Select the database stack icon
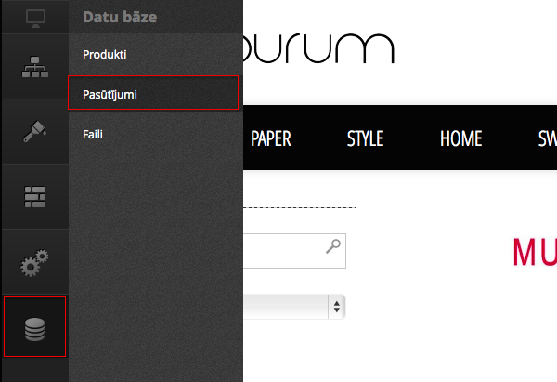Screen dimensions: 557x382 [x=35, y=327]
